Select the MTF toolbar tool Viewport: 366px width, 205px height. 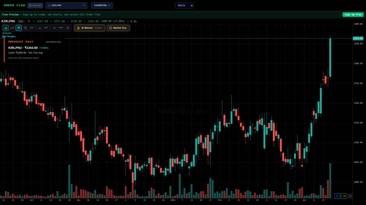[46, 28]
